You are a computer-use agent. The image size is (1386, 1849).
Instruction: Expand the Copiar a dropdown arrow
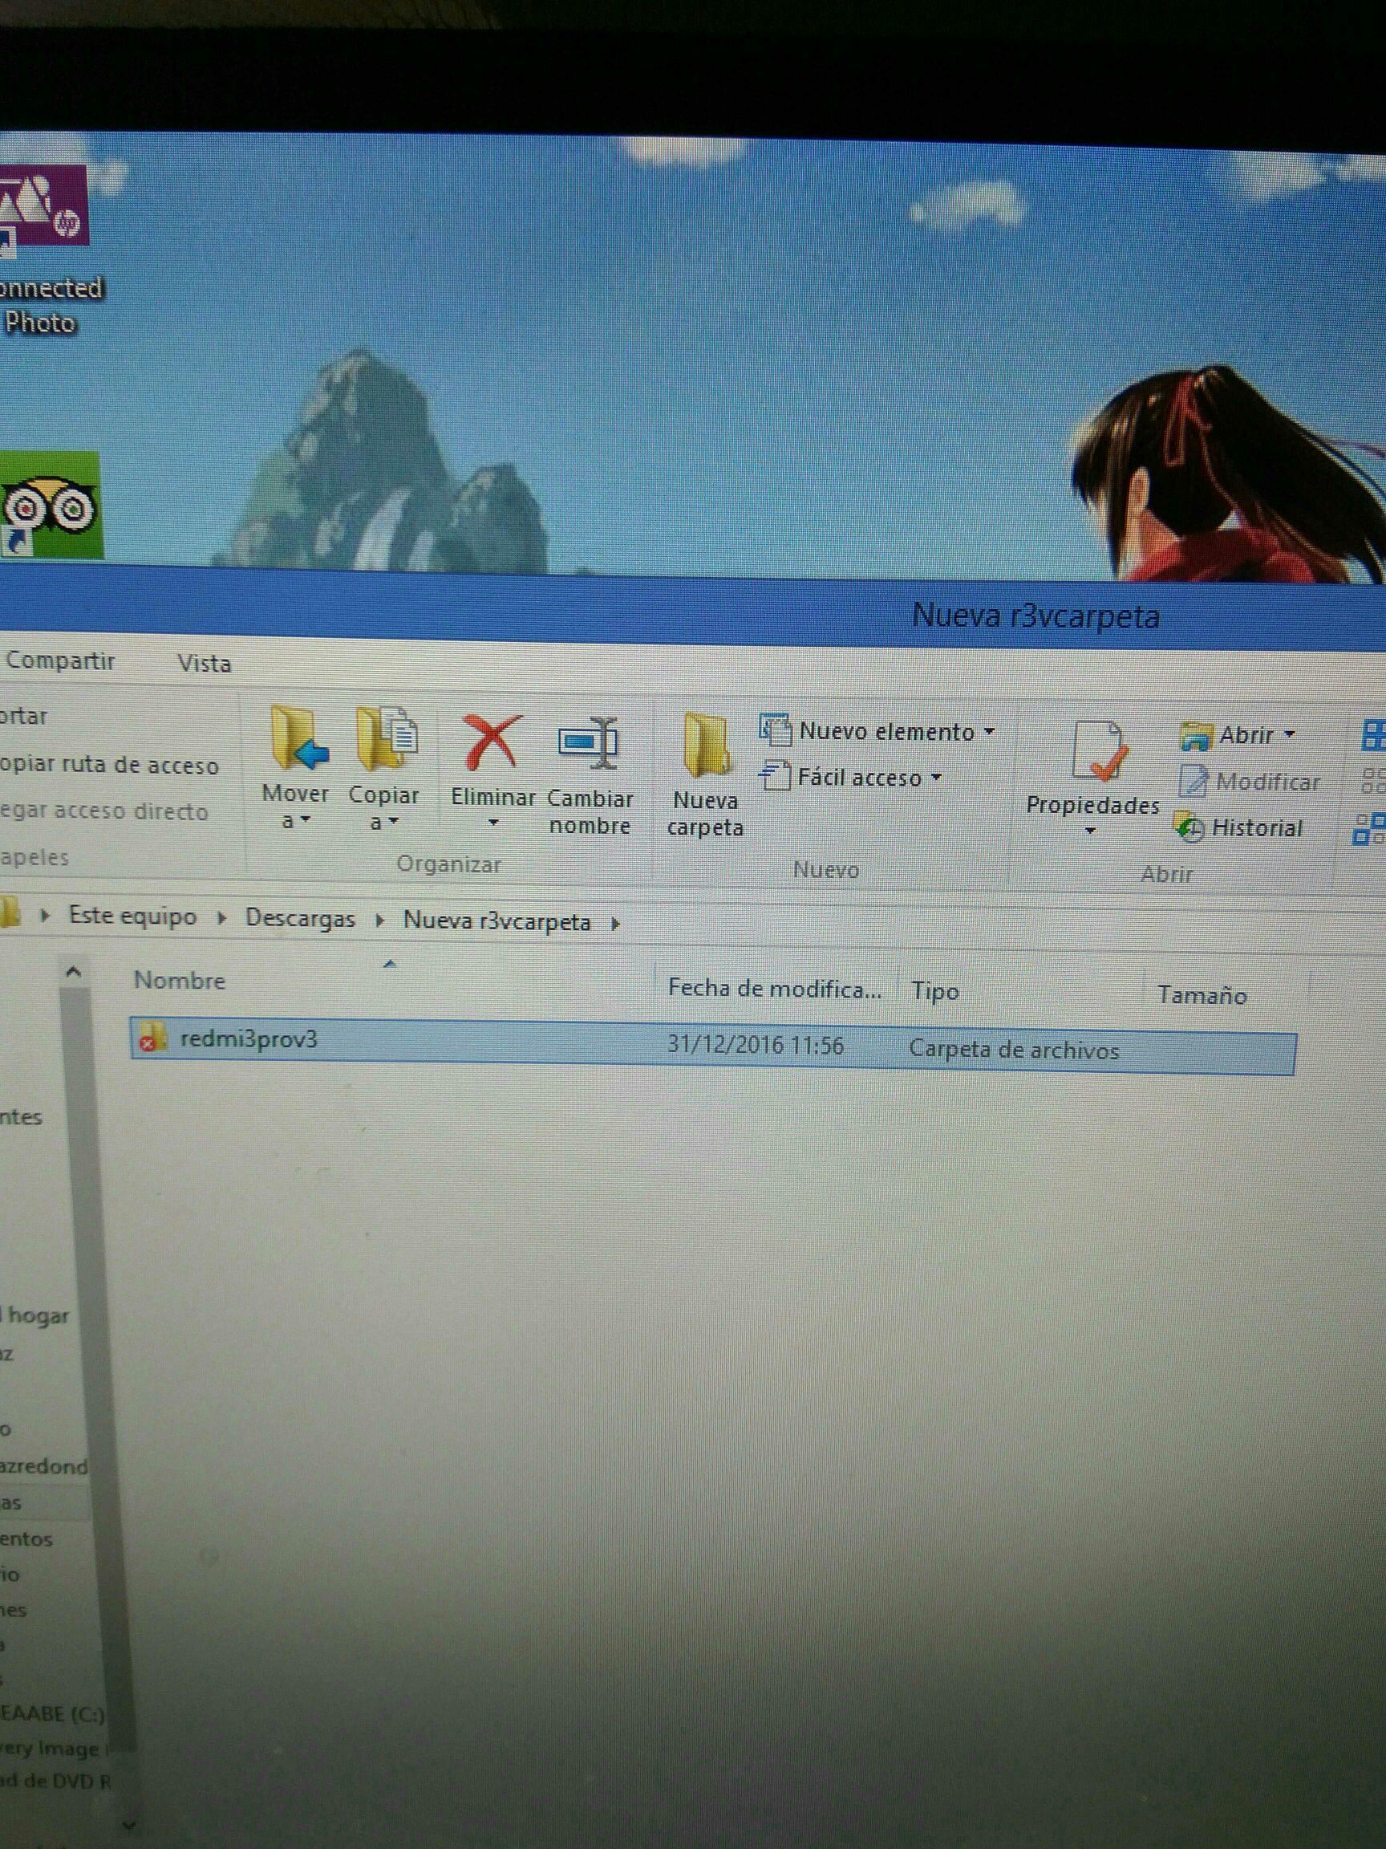[x=394, y=822]
